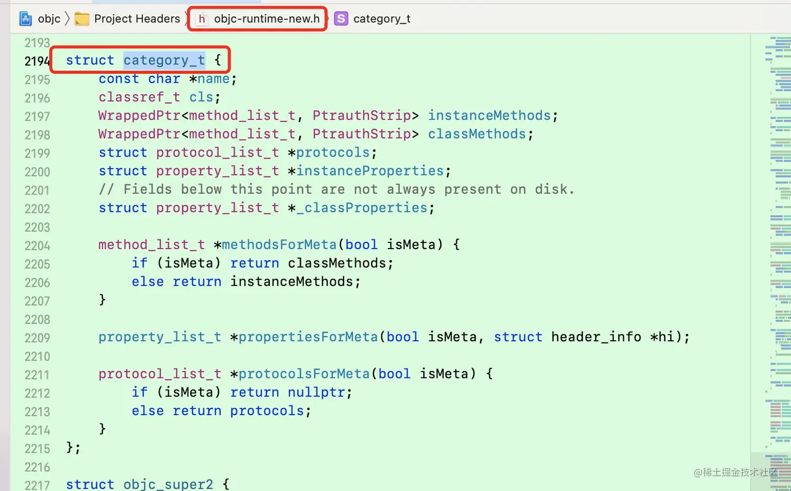791x491 pixels.
Task: Click the objc project icon in breadcrumb
Action: point(26,19)
